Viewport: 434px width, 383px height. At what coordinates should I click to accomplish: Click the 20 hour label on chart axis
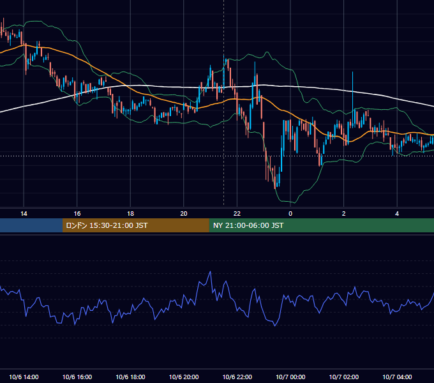pyautogui.click(x=184, y=214)
